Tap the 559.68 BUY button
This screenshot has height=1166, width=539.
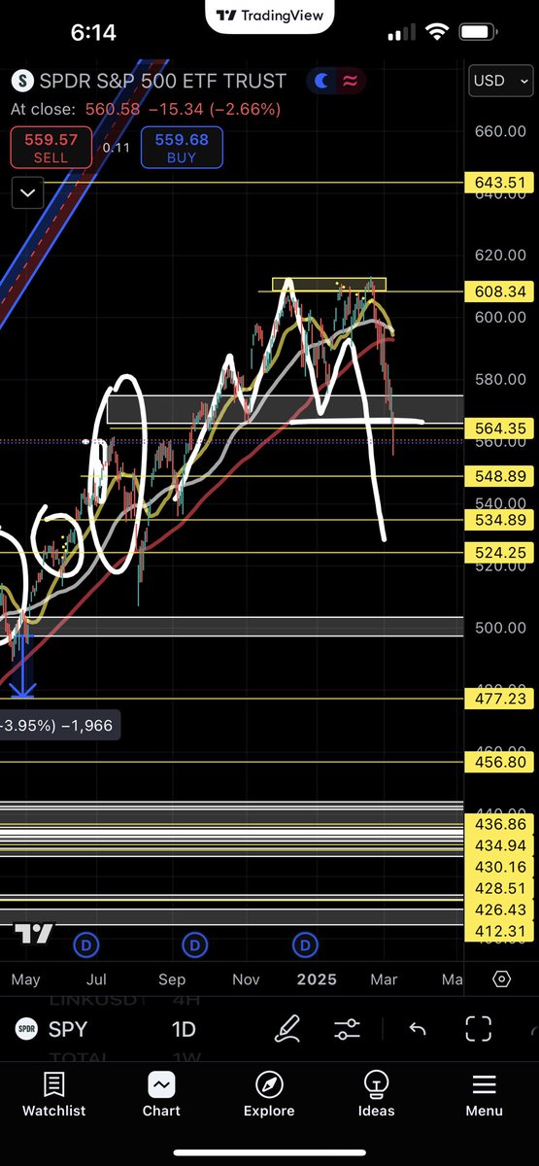tap(182, 147)
